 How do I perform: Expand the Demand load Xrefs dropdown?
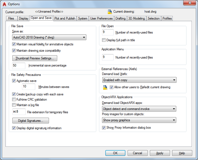click(x=139, y=80)
